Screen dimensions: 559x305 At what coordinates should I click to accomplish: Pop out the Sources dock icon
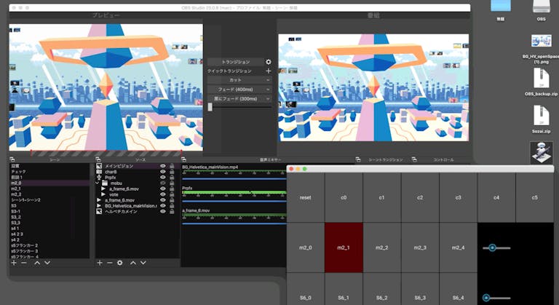tap(98, 159)
